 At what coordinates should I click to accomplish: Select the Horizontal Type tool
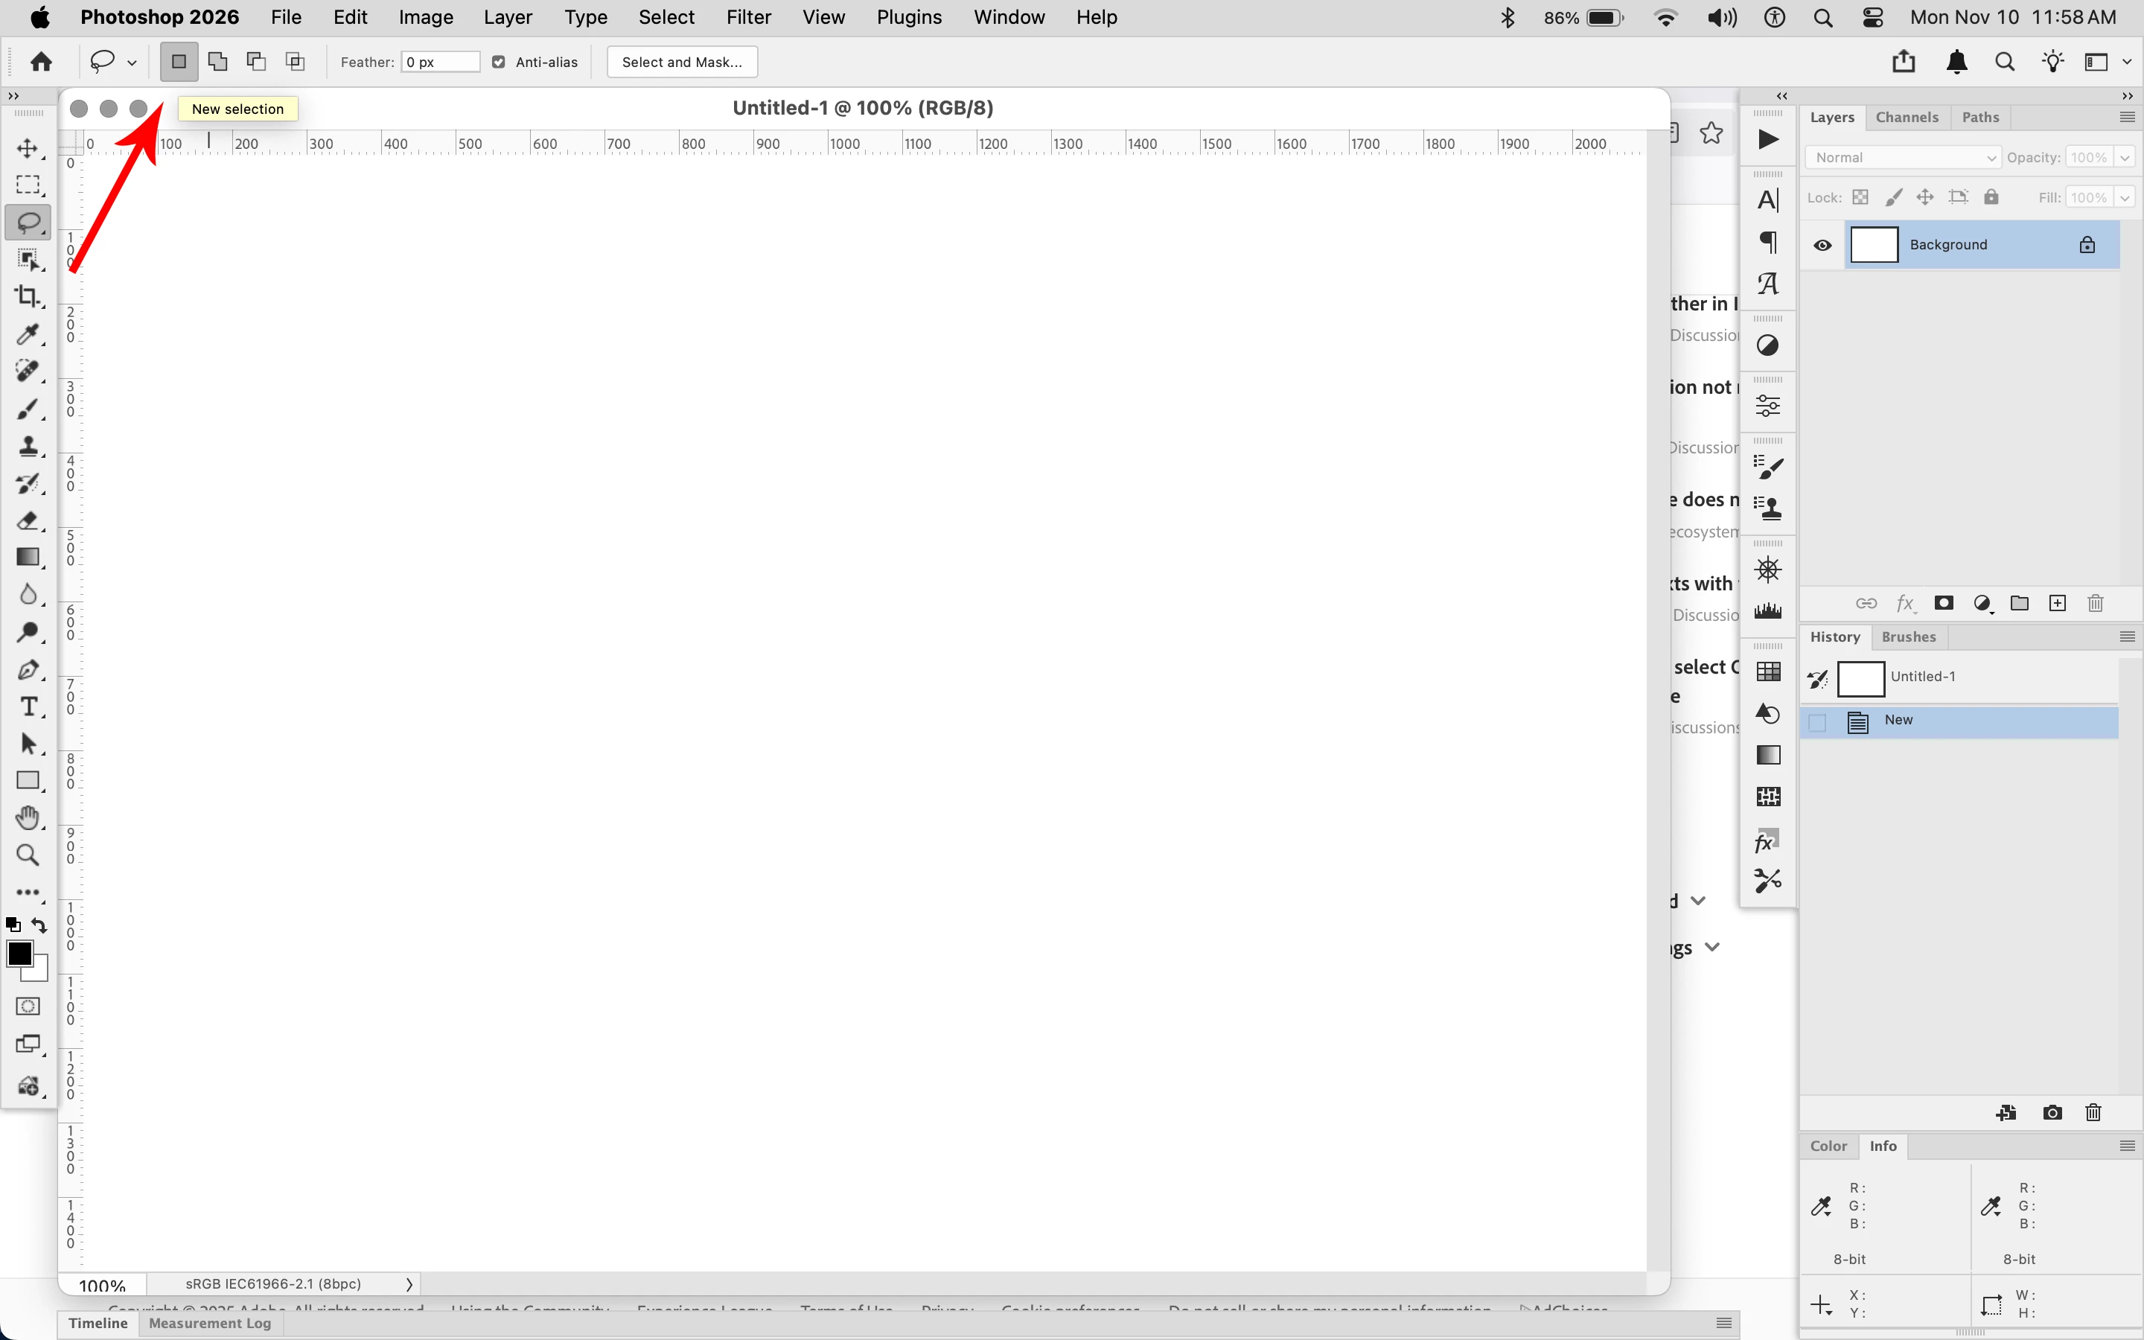pos(28,706)
